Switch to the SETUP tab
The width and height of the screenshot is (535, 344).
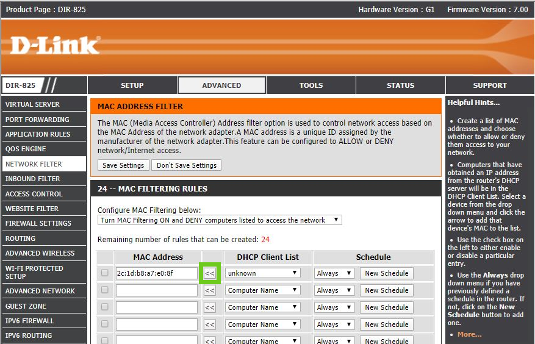pos(132,85)
